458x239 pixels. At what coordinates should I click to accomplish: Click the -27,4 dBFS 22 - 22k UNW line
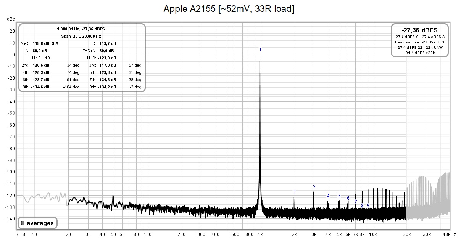coord(419,47)
